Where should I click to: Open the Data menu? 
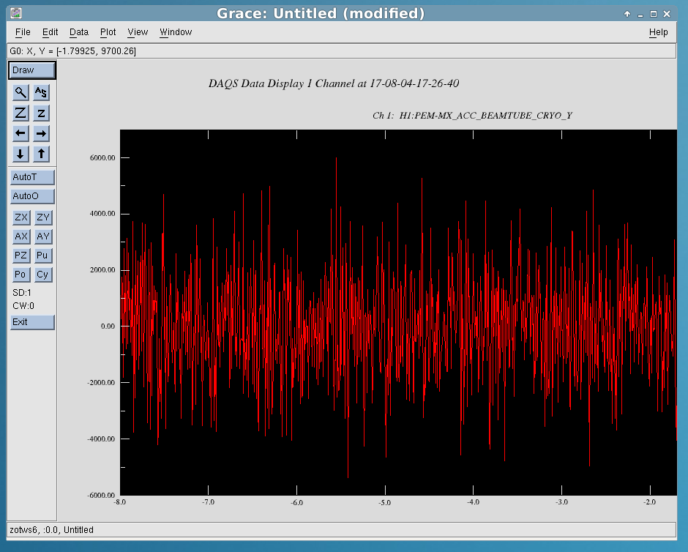click(79, 32)
